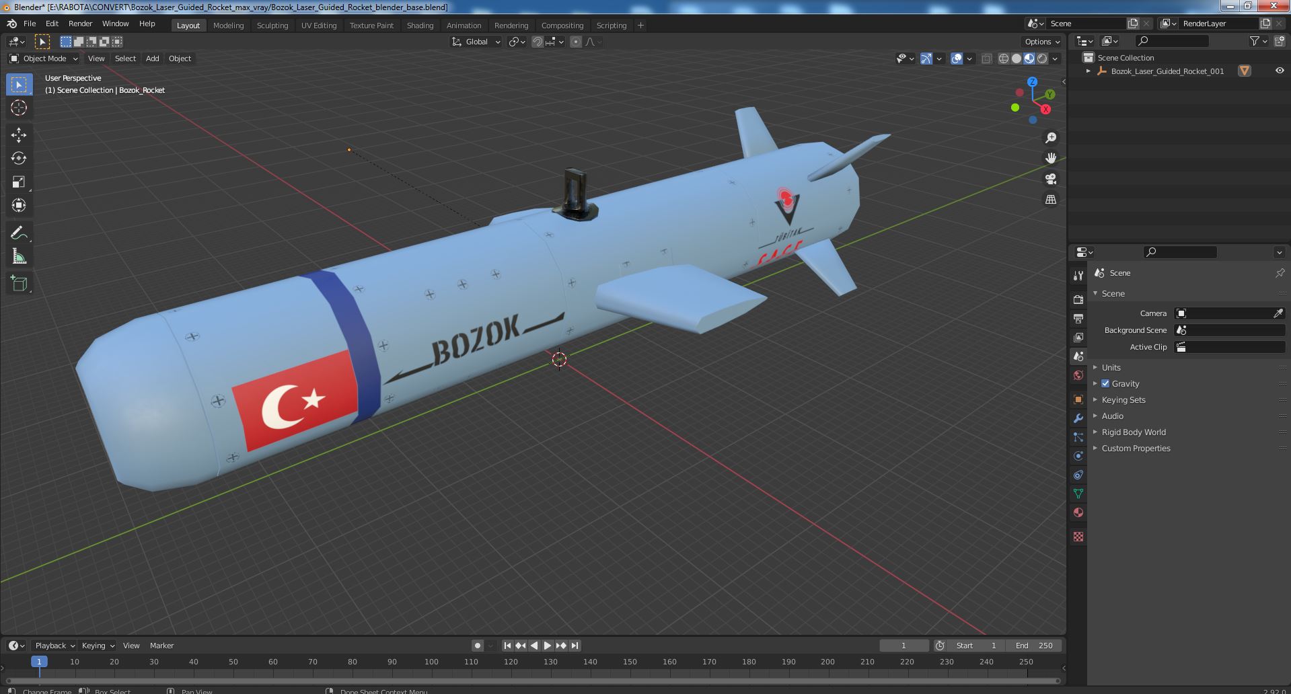Screen dimensions: 1291x694
Task: Toggle show gizmo button
Action: (x=926, y=59)
